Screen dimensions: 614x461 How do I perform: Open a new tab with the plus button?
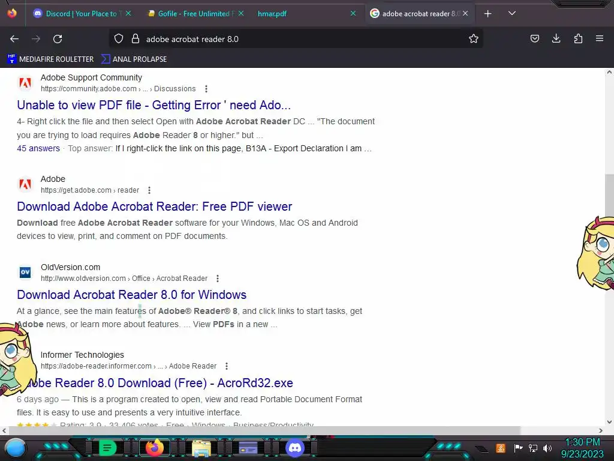[x=487, y=14]
